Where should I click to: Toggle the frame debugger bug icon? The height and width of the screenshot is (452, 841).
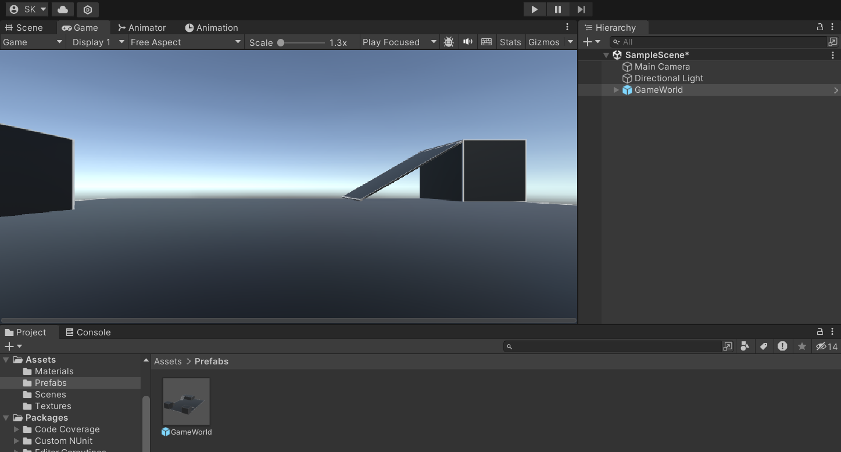pos(449,42)
